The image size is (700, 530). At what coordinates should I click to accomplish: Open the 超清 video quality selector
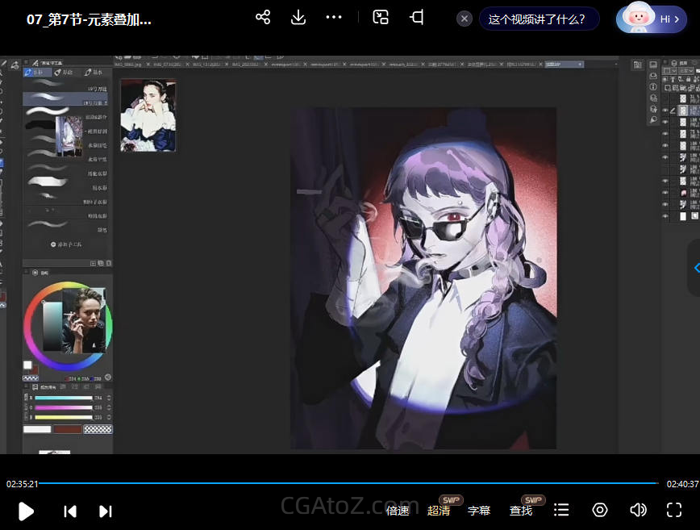tap(439, 511)
